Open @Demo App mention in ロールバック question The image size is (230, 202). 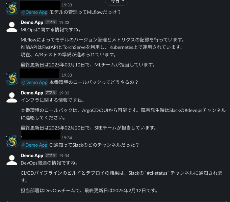[34, 83]
